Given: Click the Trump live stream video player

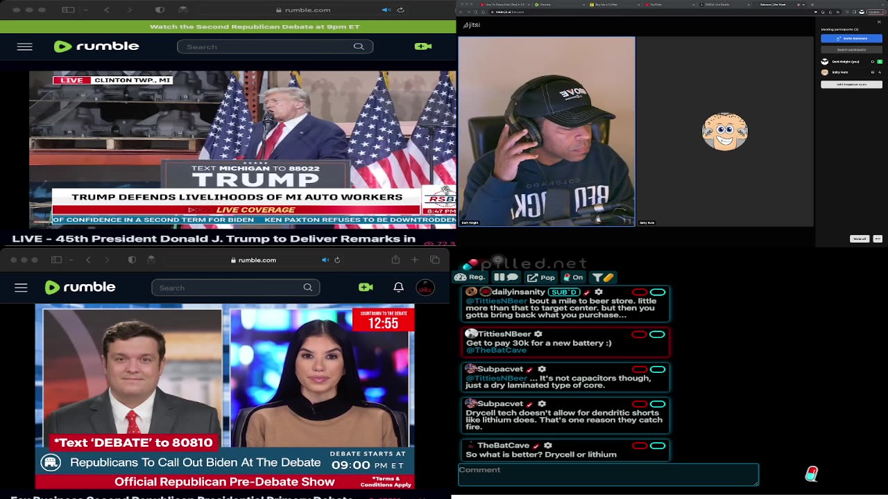Looking at the screenshot, I should [243, 149].
